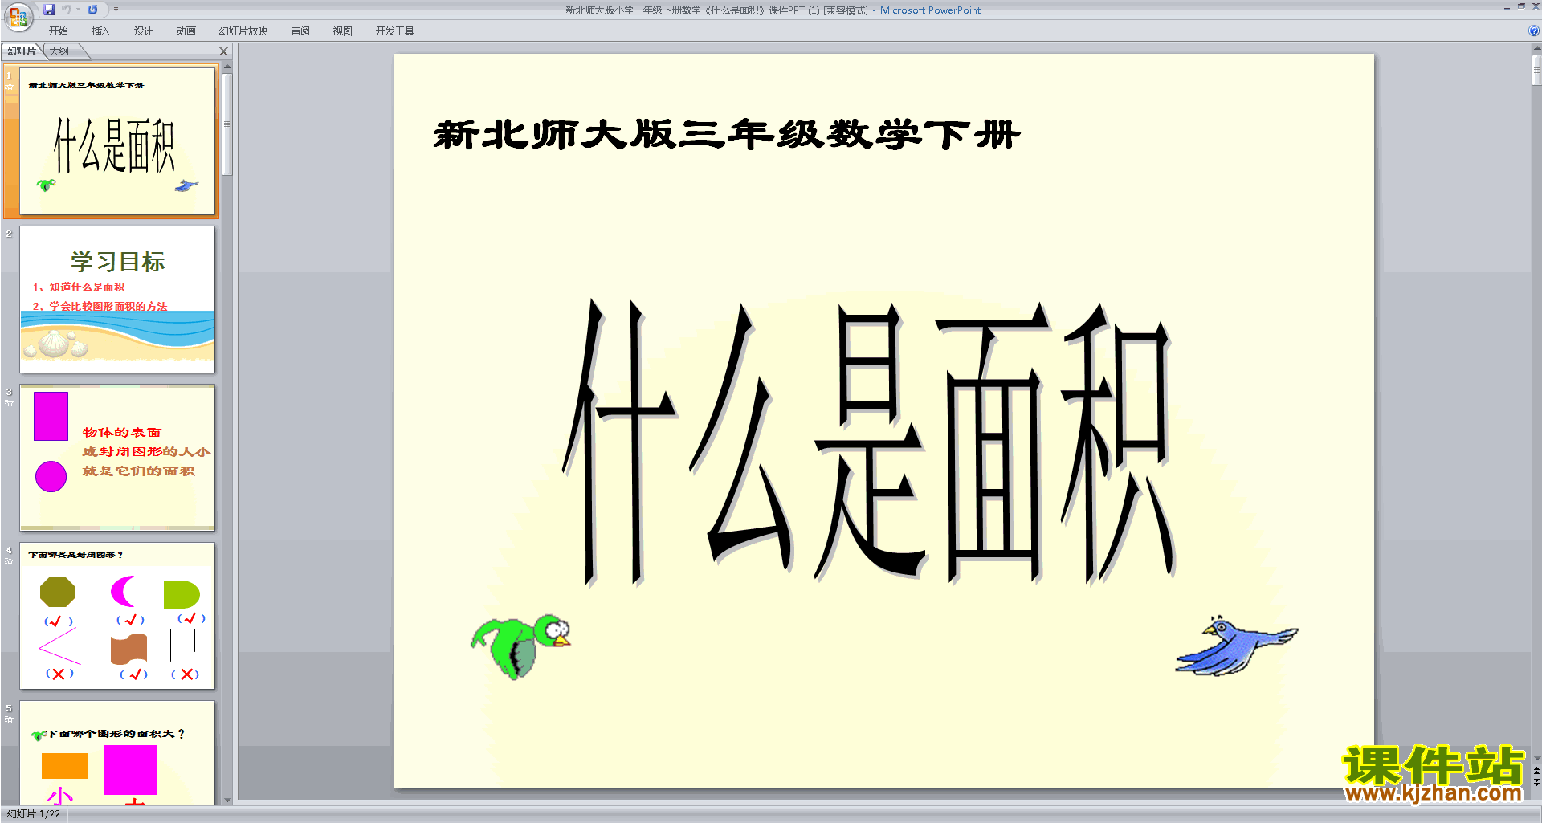Click thumbnail pane scrollbar down arrow
Image resolution: width=1542 pixels, height=823 pixels.
pos(227,800)
